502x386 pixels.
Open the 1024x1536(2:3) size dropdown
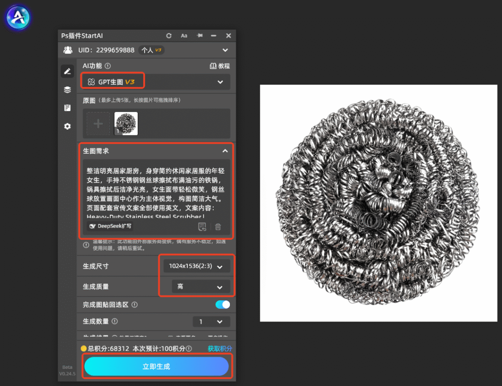pos(197,266)
